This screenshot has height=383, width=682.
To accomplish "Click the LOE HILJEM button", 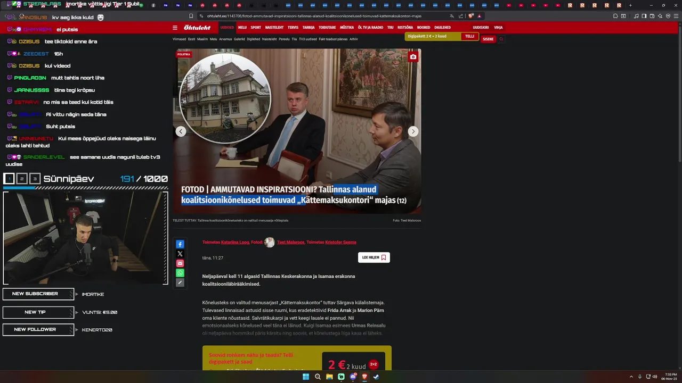I will [374, 257].
